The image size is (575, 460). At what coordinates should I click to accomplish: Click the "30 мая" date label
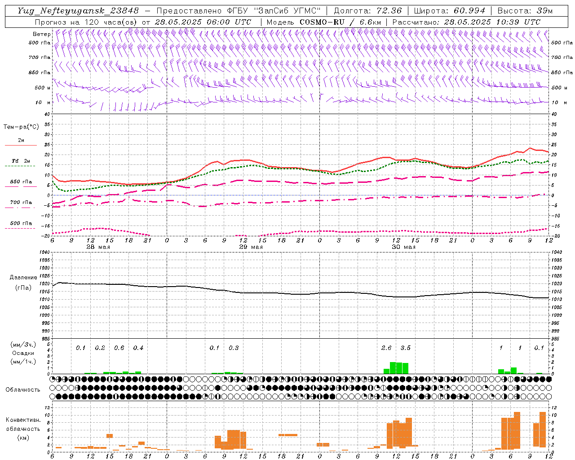point(403,247)
